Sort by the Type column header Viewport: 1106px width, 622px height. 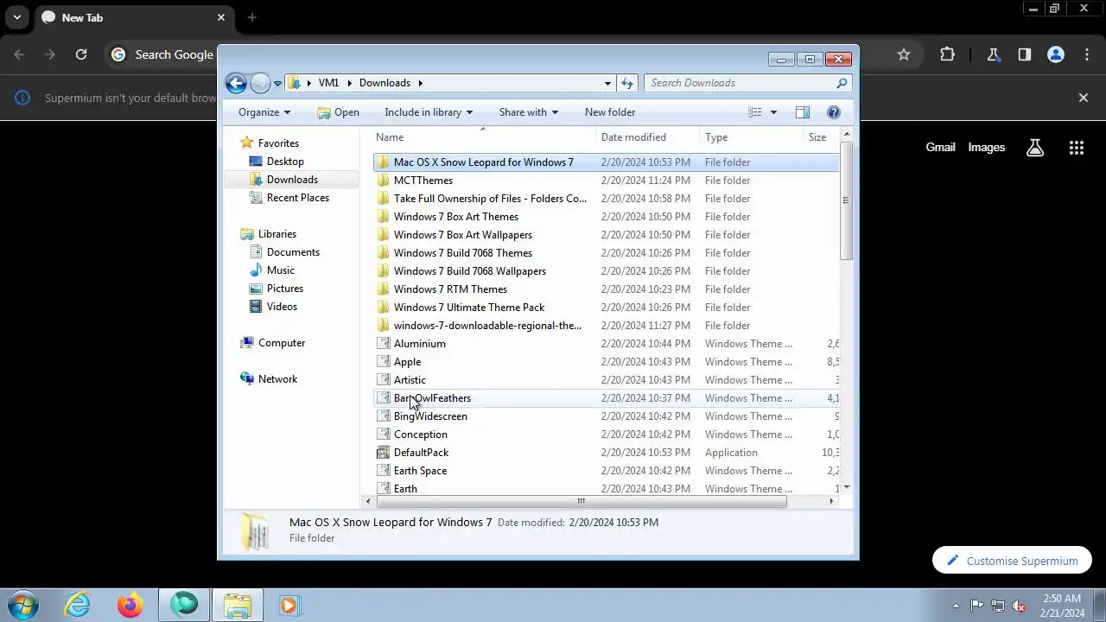click(751, 137)
